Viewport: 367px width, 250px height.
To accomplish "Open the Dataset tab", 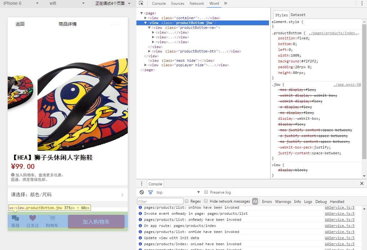I will 298,15.
